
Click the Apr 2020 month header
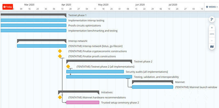66,5
